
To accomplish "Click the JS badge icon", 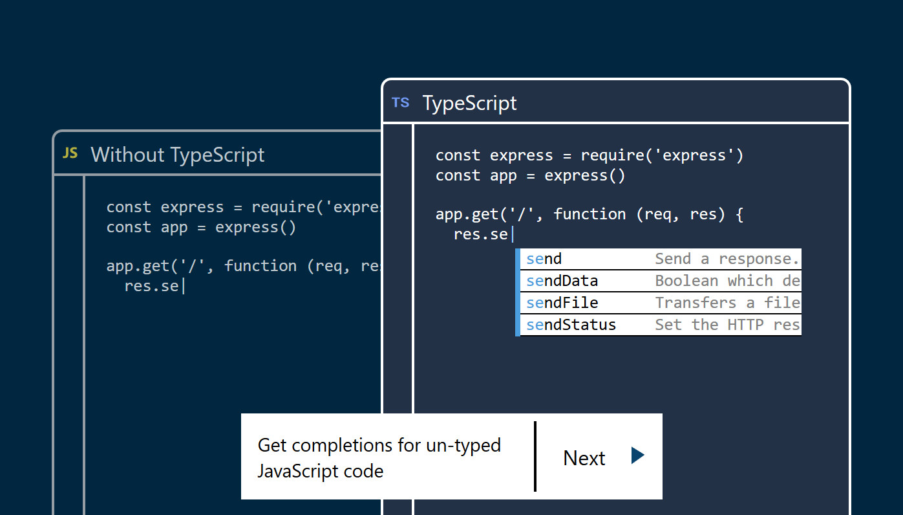I will [70, 153].
